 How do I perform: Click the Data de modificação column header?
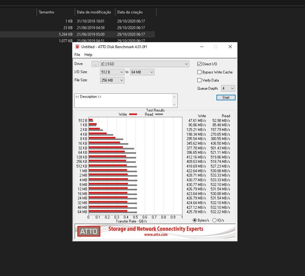point(94,12)
